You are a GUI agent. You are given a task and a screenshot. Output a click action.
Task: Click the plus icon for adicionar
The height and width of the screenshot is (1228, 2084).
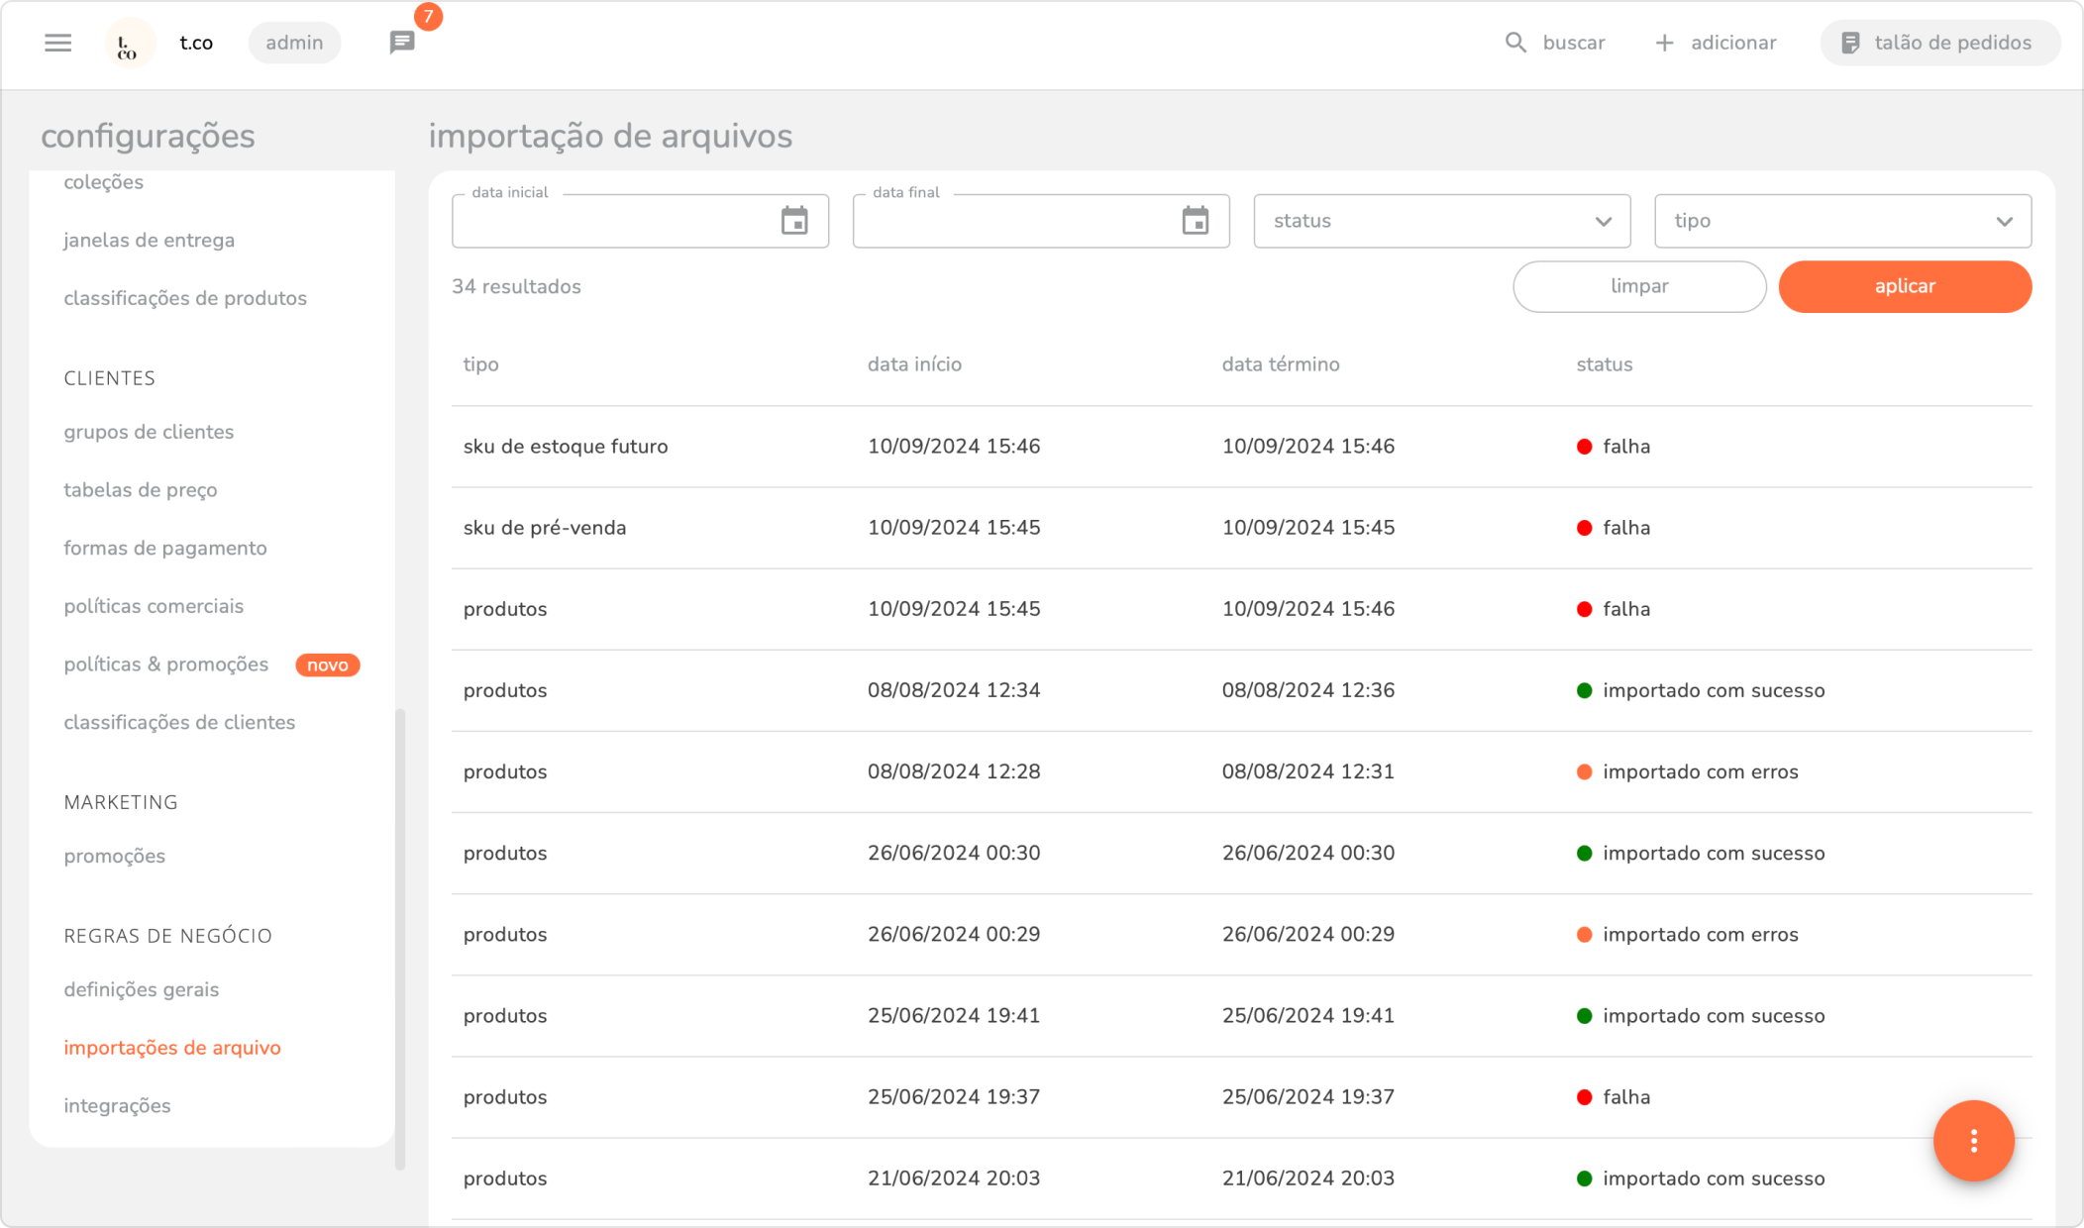click(x=1665, y=43)
